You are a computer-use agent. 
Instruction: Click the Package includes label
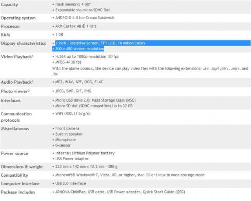point(18,192)
